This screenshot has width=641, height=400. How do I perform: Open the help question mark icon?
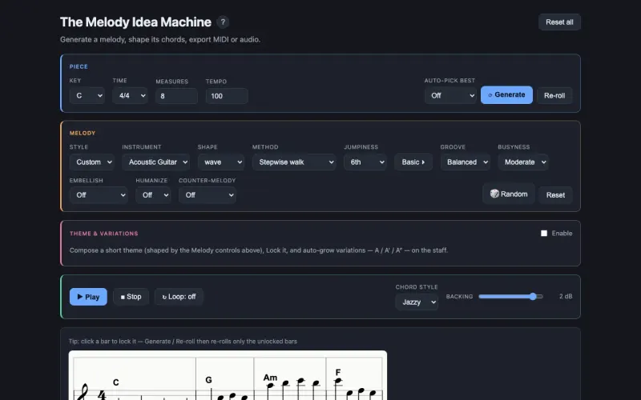(x=223, y=22)
